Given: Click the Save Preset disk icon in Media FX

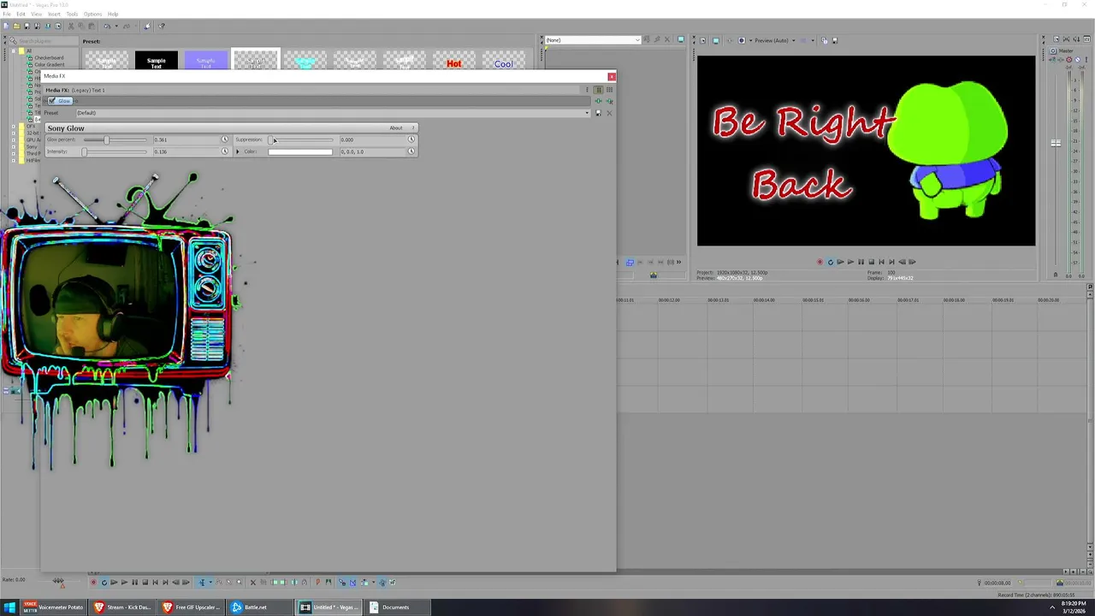Looking at the screenshot, I should (598, 113).
